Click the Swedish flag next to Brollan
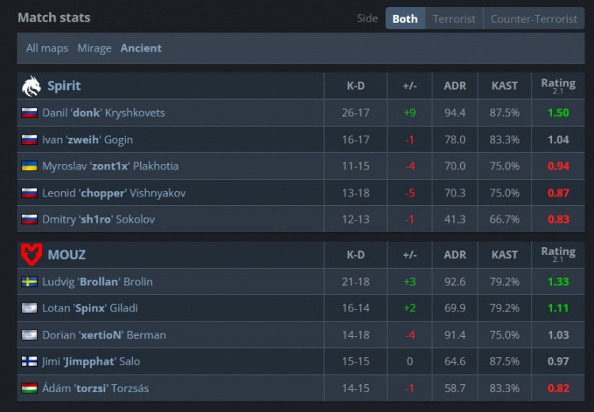The image size is (594, 412). 29,282
